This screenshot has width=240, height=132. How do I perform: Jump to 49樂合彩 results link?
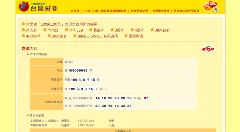point(33,36)
